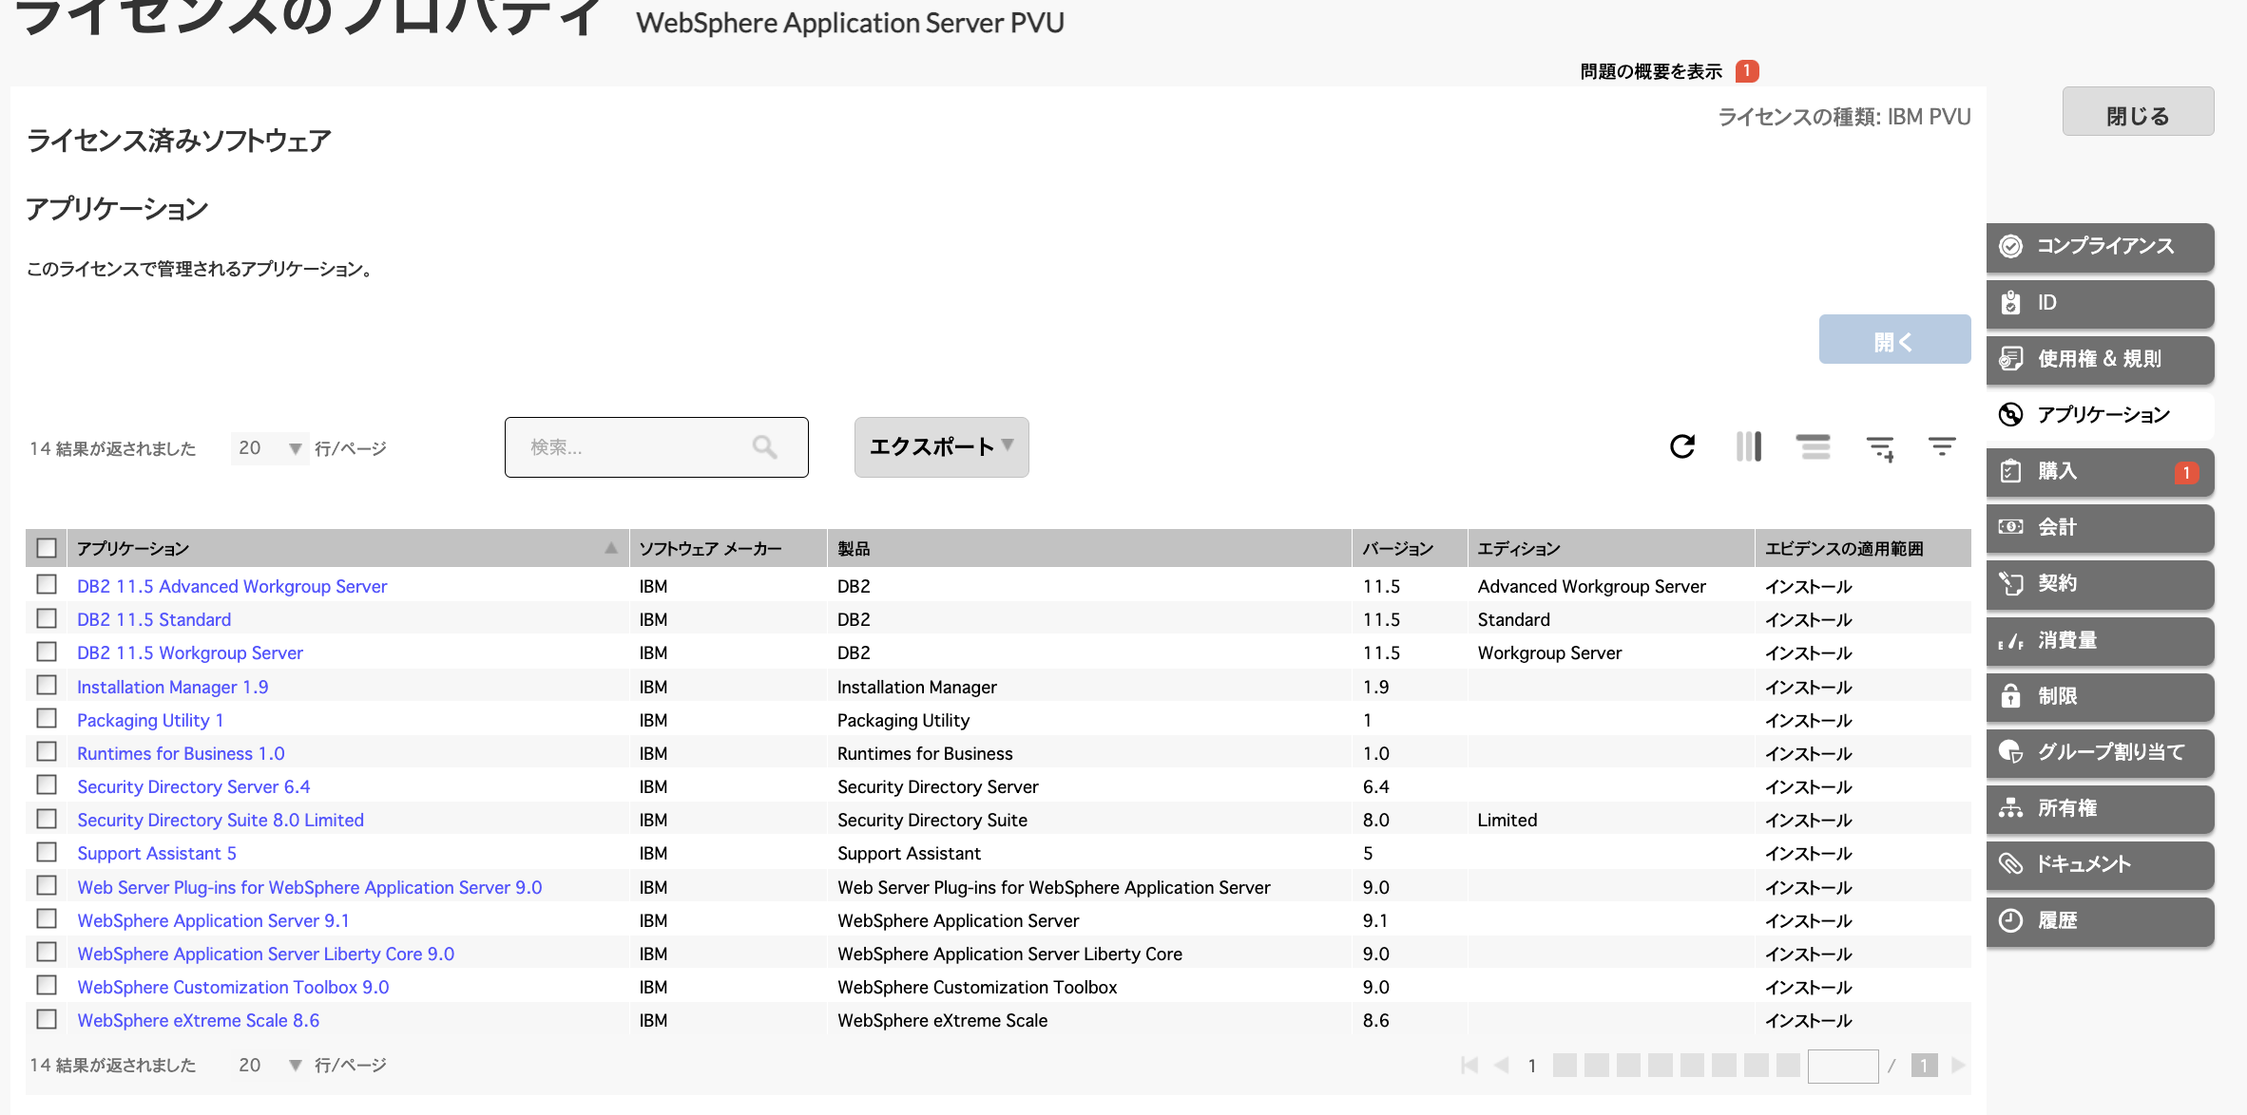Switch to the 消費量 tab
This screenshot has width=2247, height=1115.
(x=2100, y=640)
